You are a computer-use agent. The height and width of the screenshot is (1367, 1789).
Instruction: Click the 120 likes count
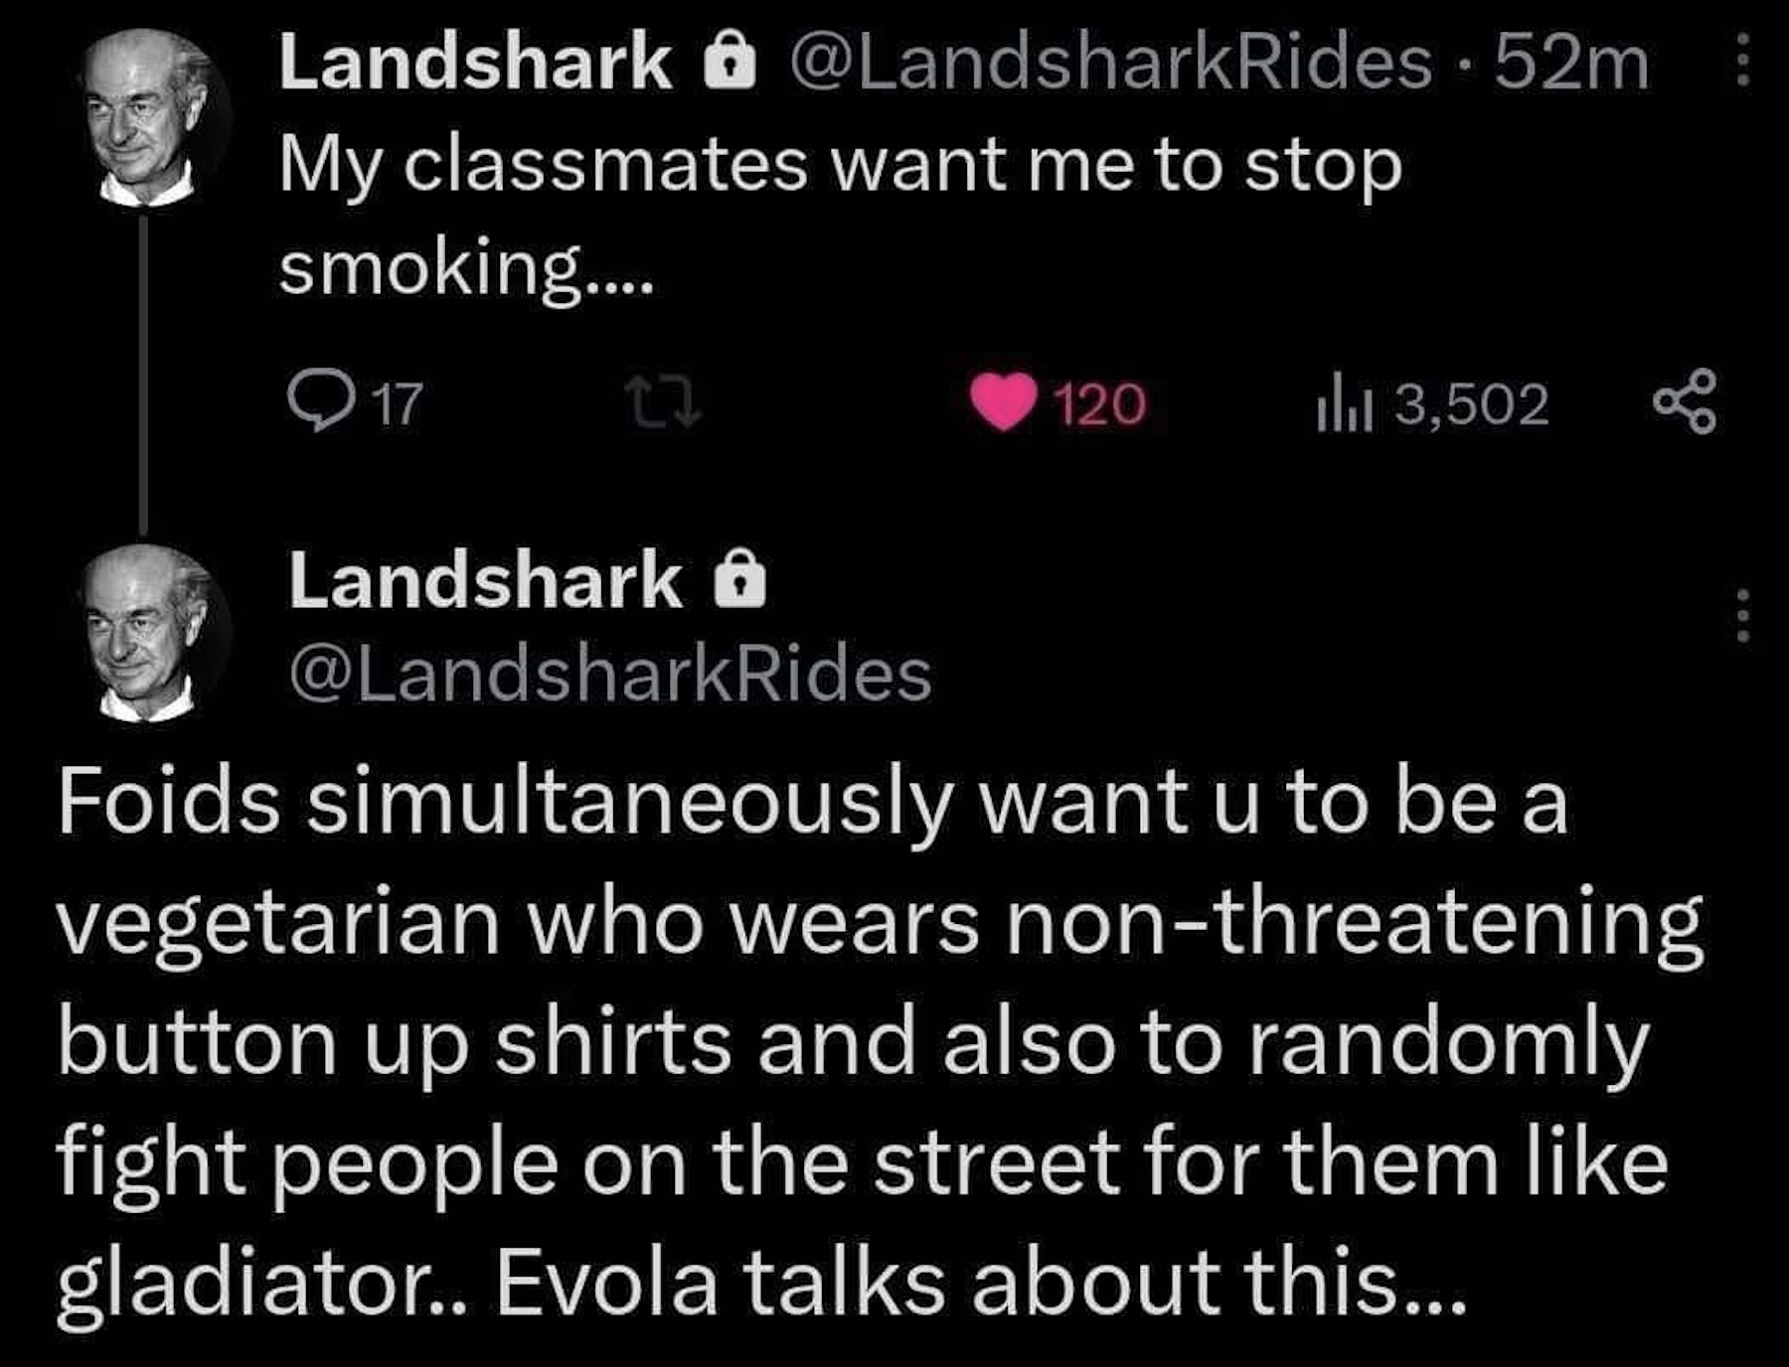pyautogui.click(x=1099, y=405)
